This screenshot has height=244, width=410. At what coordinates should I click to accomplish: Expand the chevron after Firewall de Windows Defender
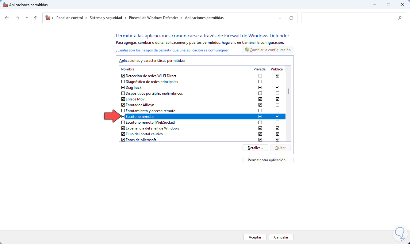coord(182,18)
